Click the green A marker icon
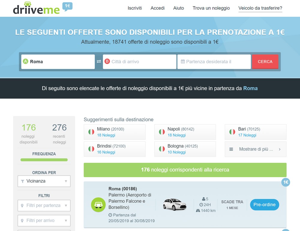 (25, 61)
